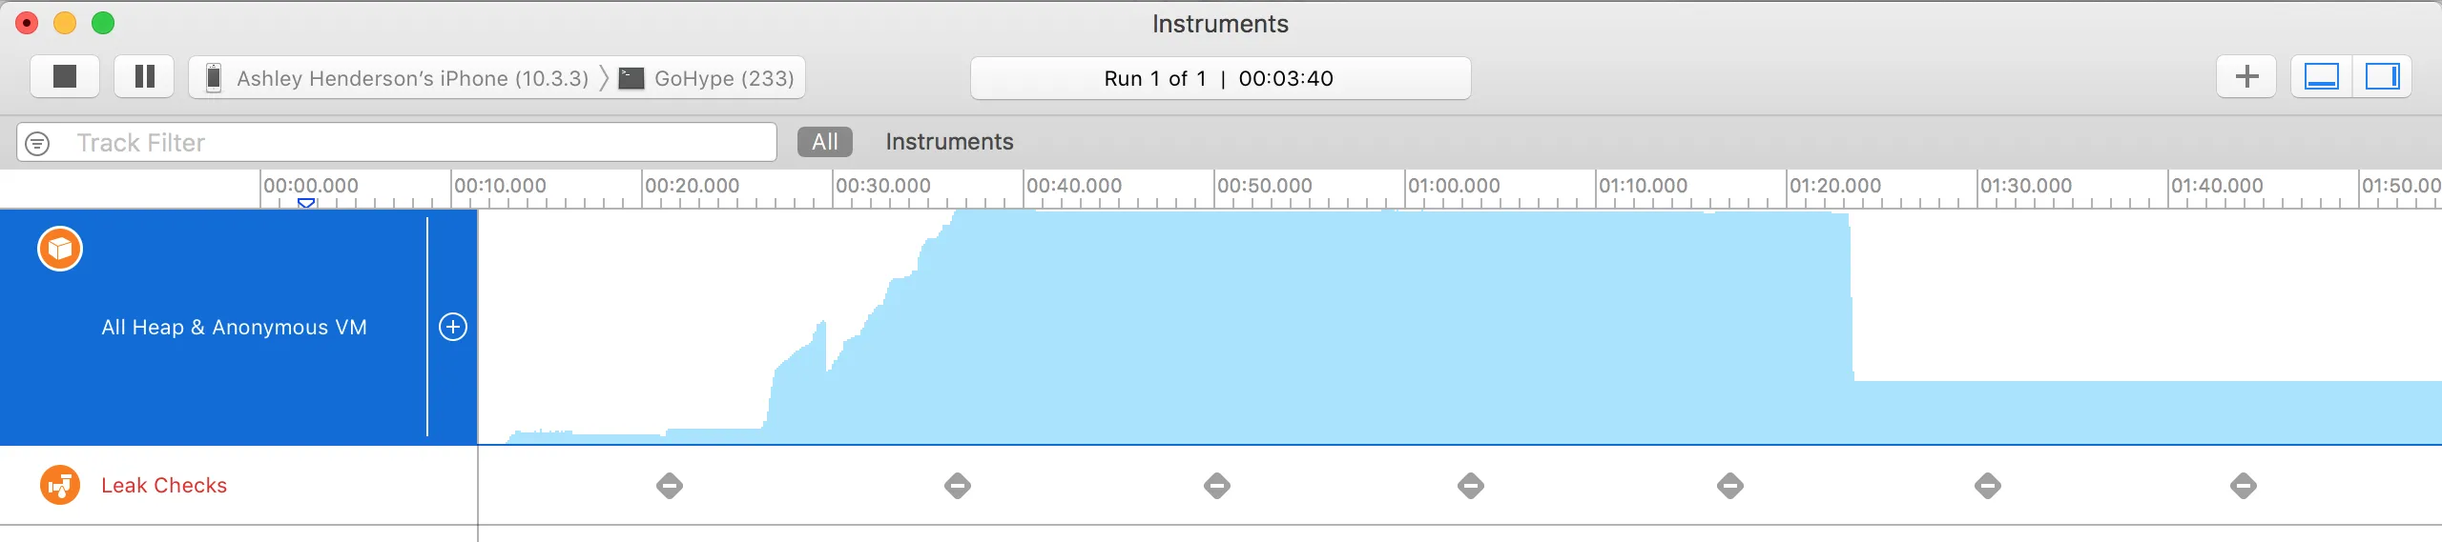
Task: Pause the current recording
Action: (144, 77)
